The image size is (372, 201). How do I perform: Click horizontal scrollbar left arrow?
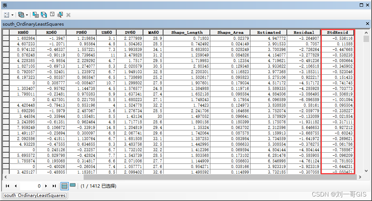click(6, 177)
